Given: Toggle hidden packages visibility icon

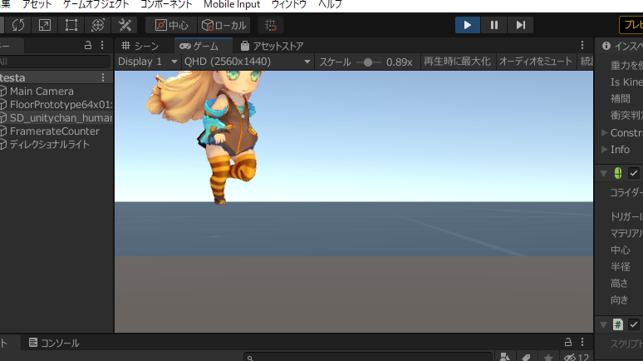Looking at the screenshot, I should click(x=577, y=358).
